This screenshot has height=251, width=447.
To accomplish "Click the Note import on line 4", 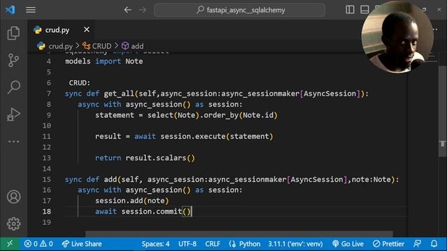I will click(x=134, y=61).
